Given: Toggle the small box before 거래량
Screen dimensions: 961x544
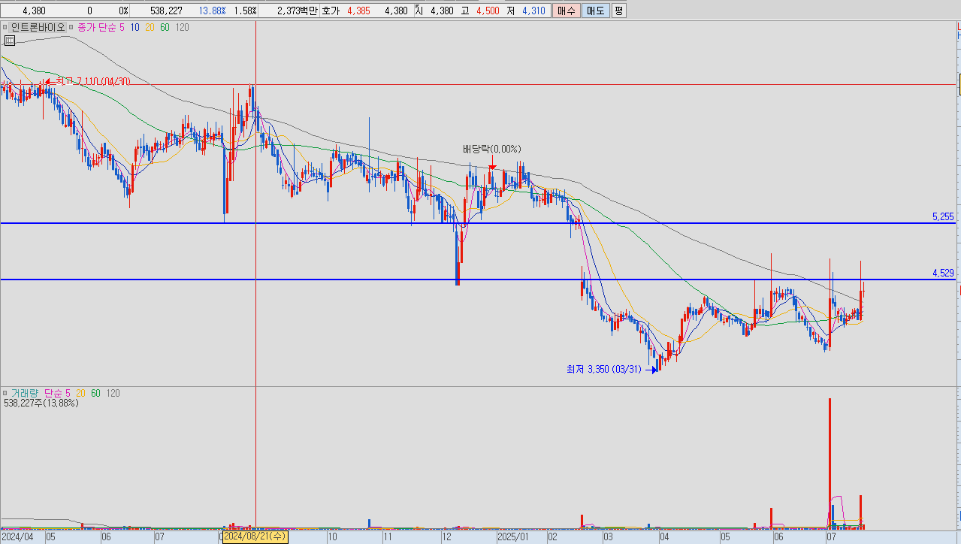Looking at the screenshot, I should click(x=5, y=393).
